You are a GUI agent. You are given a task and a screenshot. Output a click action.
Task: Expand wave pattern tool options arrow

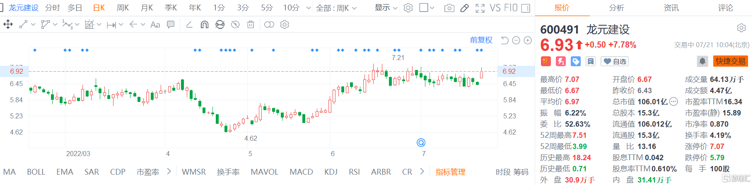[77, 25]
